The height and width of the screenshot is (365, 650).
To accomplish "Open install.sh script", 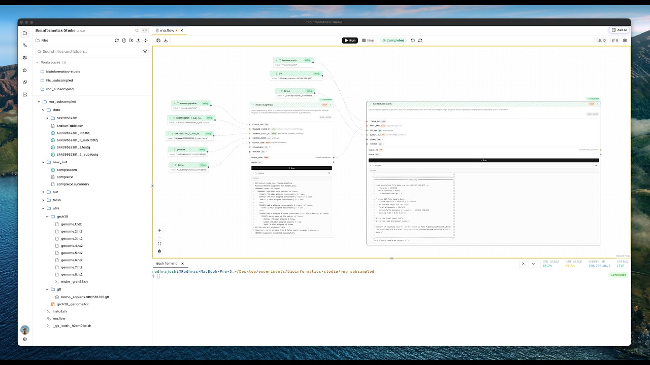I will [x=59, y=311].
